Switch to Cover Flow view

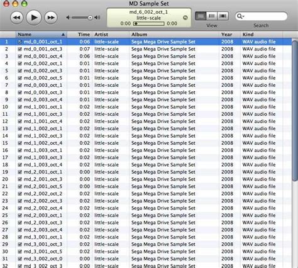click(x=223, y=16)
